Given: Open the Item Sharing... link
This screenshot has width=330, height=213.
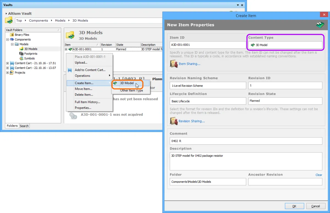Looking at the screenshot, I should point(189,64).
